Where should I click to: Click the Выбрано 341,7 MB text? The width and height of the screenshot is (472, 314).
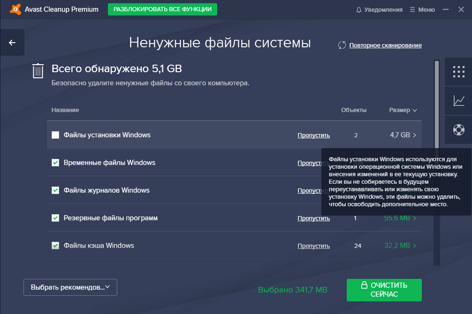tap(293, 290)
